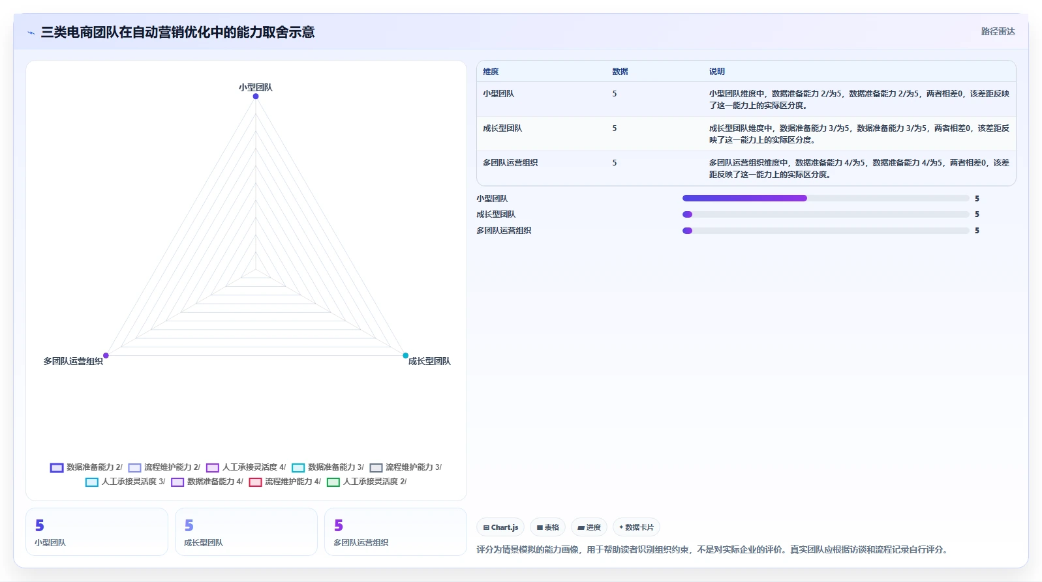This screenshot has height=582, width=1042.
Task: Click the 小型团队 row description text
Action: [859, 100]
